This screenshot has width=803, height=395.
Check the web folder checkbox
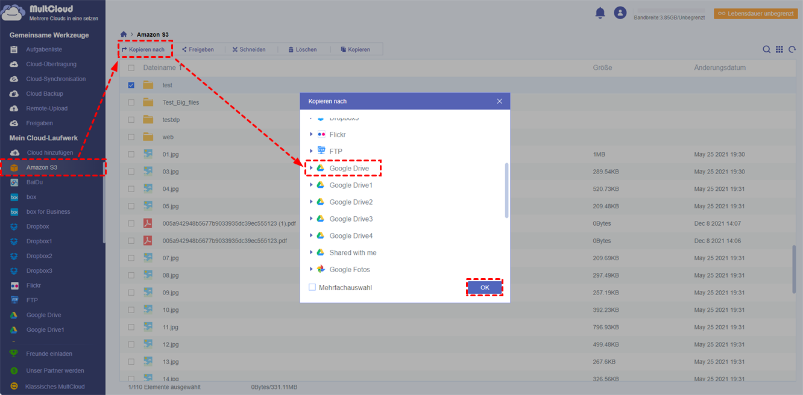pyautogui.click(x=131, y=137)
